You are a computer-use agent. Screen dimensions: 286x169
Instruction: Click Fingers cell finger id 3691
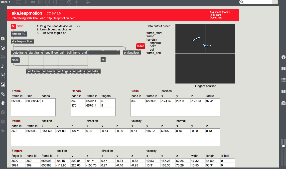pyautogui.click(x=18, y=165)
